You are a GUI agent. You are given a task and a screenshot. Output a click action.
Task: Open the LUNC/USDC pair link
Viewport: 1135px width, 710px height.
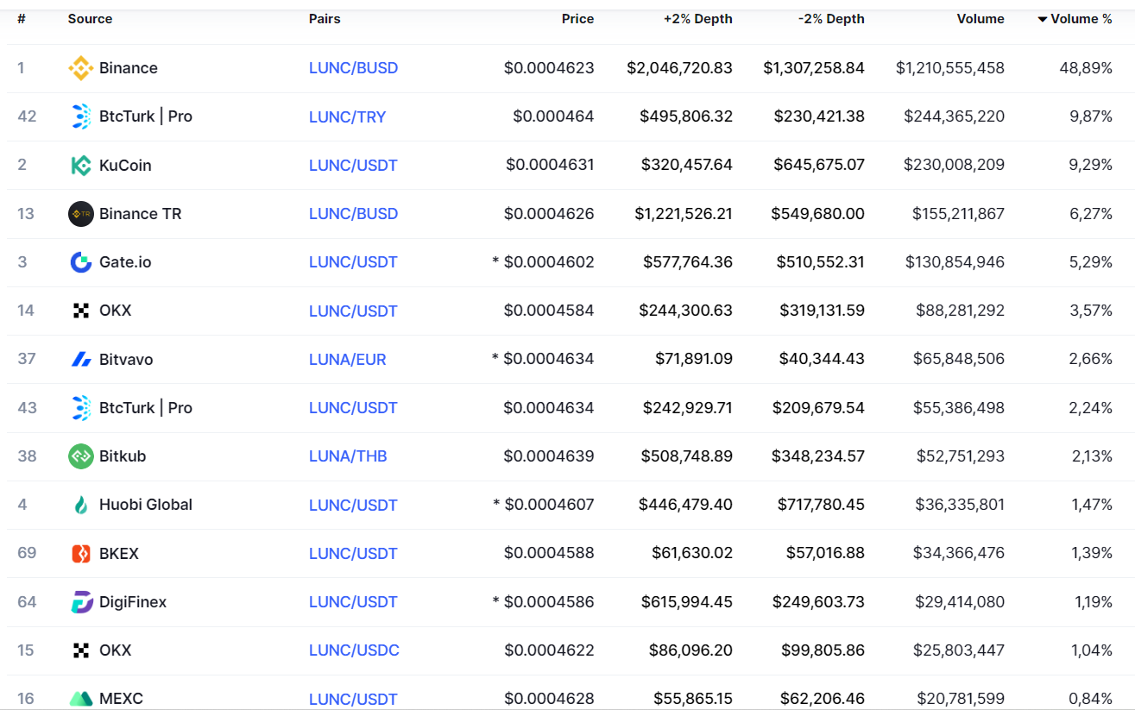pyautogui.click(x=354, y=650)
